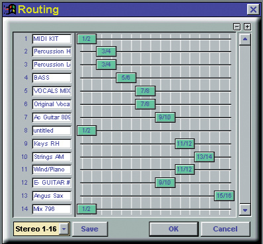Click the scrollbar down arrow
The image size is (263, 244).
point(245,210)
